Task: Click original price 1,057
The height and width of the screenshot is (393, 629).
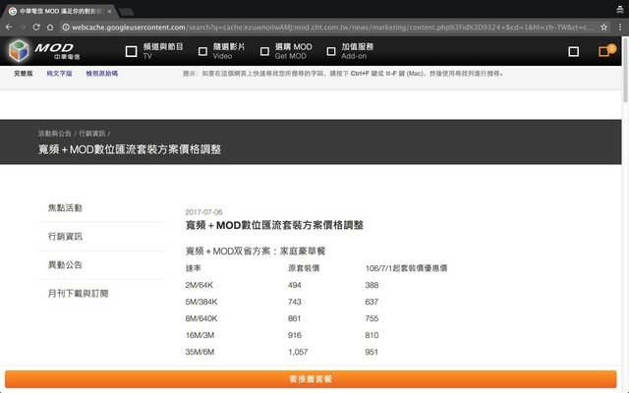Action: (x=298, y=352)
